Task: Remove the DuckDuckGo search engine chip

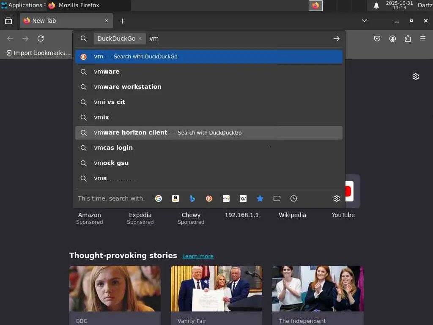Action: [x=140, y=39]
